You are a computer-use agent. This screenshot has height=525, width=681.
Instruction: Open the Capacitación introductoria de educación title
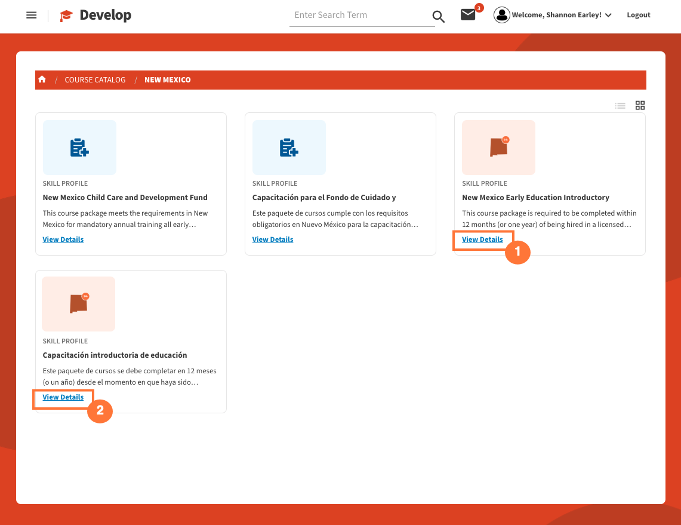[115, 355]
